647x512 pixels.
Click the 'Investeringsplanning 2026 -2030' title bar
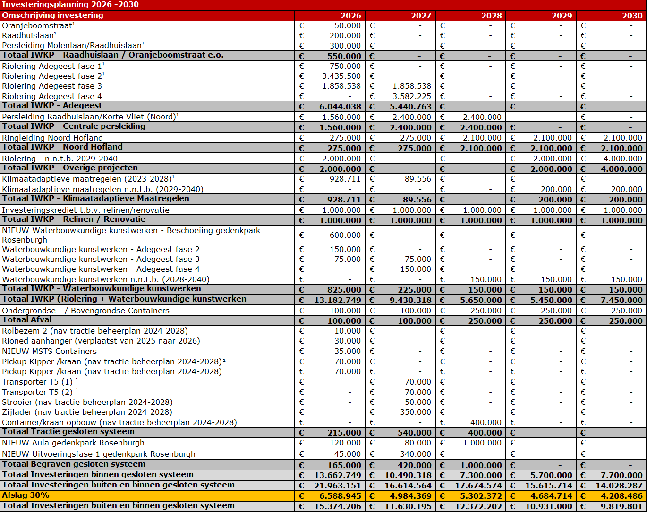[x=71, y=5]
